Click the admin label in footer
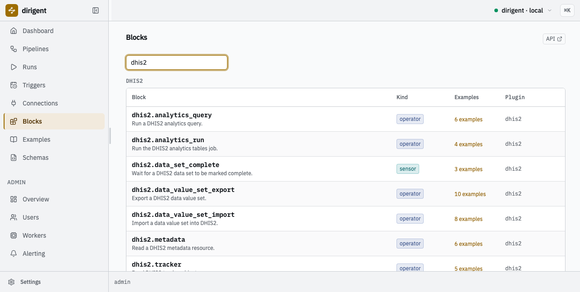Viewport: 580px width, 292px height. pos(122,282)
